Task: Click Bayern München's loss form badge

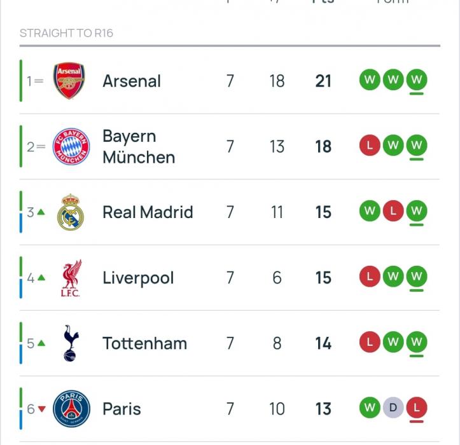Action: [x=370, y=146]
